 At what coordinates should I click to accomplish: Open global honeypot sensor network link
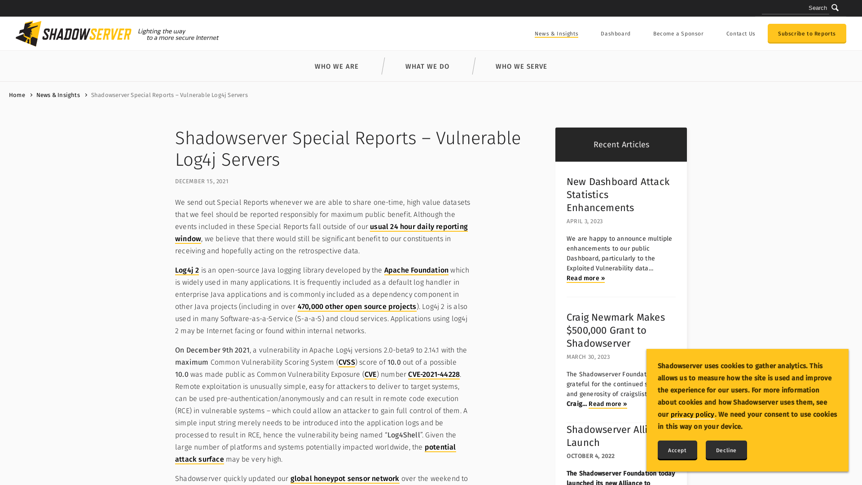click(345, 479)
